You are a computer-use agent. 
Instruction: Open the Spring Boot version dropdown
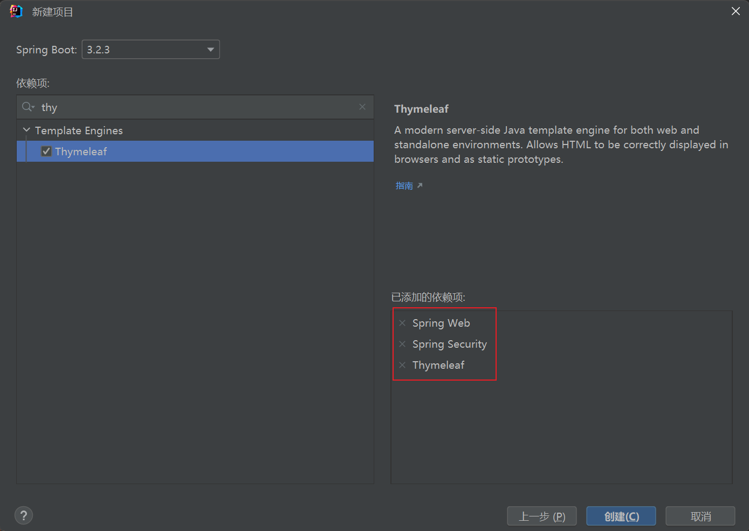coord(150,50)
